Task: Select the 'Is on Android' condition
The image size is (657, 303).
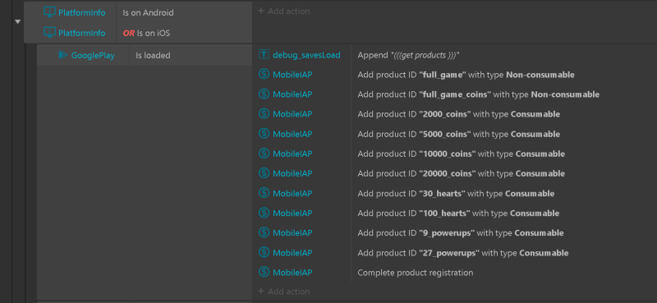Action: tap(148, 12)
